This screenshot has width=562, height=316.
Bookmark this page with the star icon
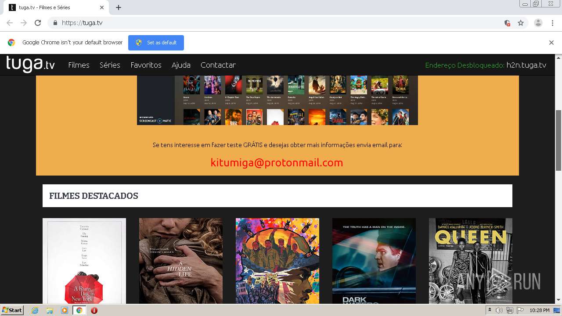tap(521, 23)
